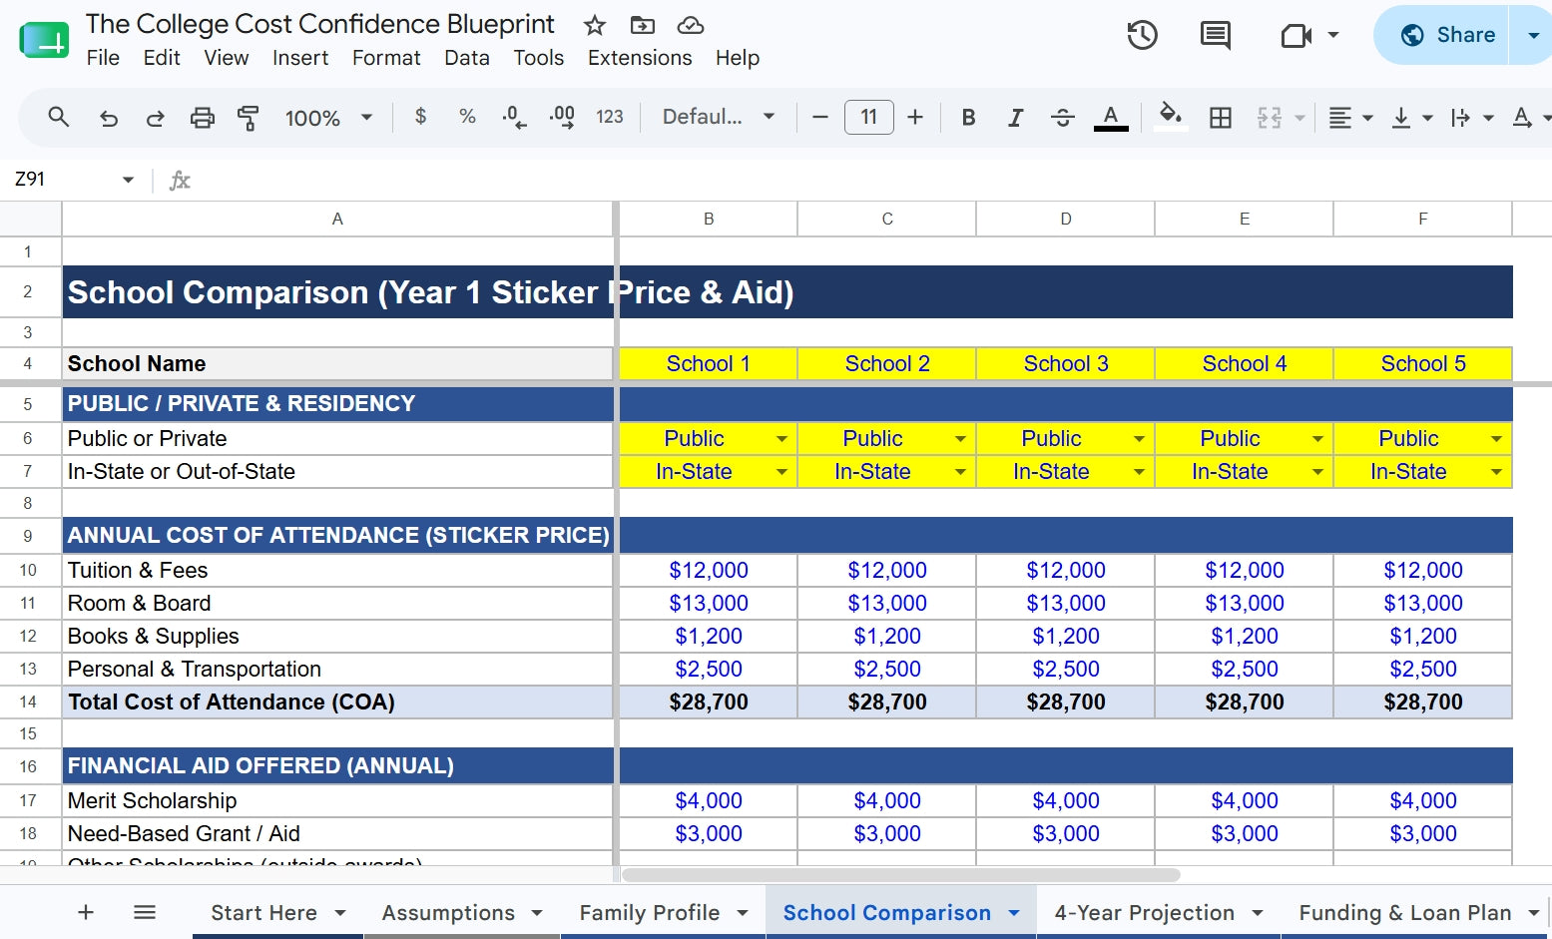Increase font size plus button
The width and height of the screenshot is (1552, 939).
tap(914, 117)
